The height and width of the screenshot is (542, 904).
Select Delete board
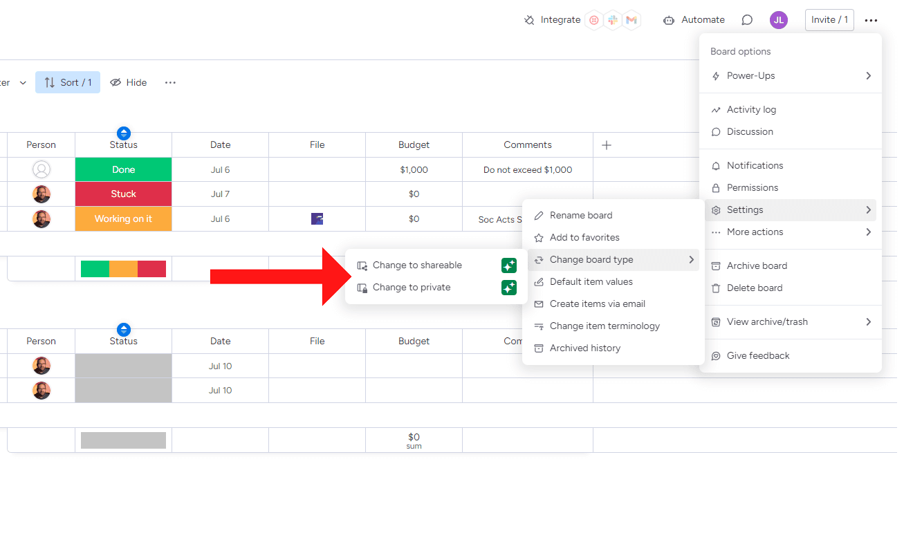click(x=791, y=288)
